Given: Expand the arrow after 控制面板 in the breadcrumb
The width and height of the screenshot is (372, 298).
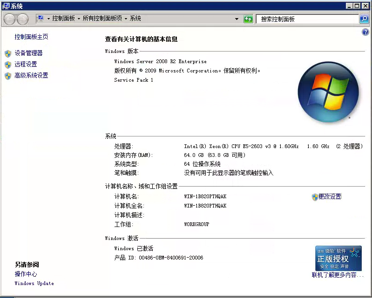Looking at the screenshot, I should pyautogui.click(x=79, y=19).
